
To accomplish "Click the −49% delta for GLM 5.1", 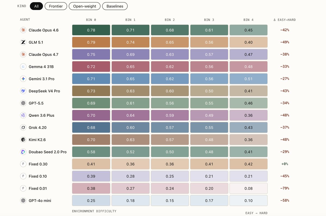I will pos(285,42).
